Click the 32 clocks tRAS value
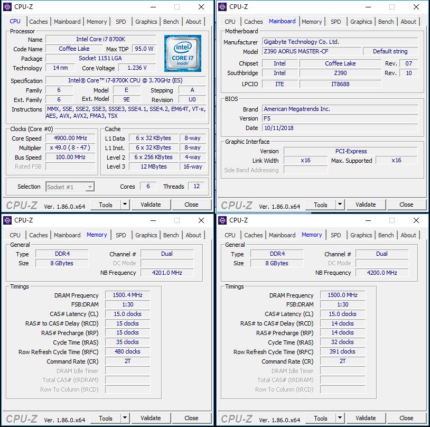430x427 pixels. tap(342, 342)
